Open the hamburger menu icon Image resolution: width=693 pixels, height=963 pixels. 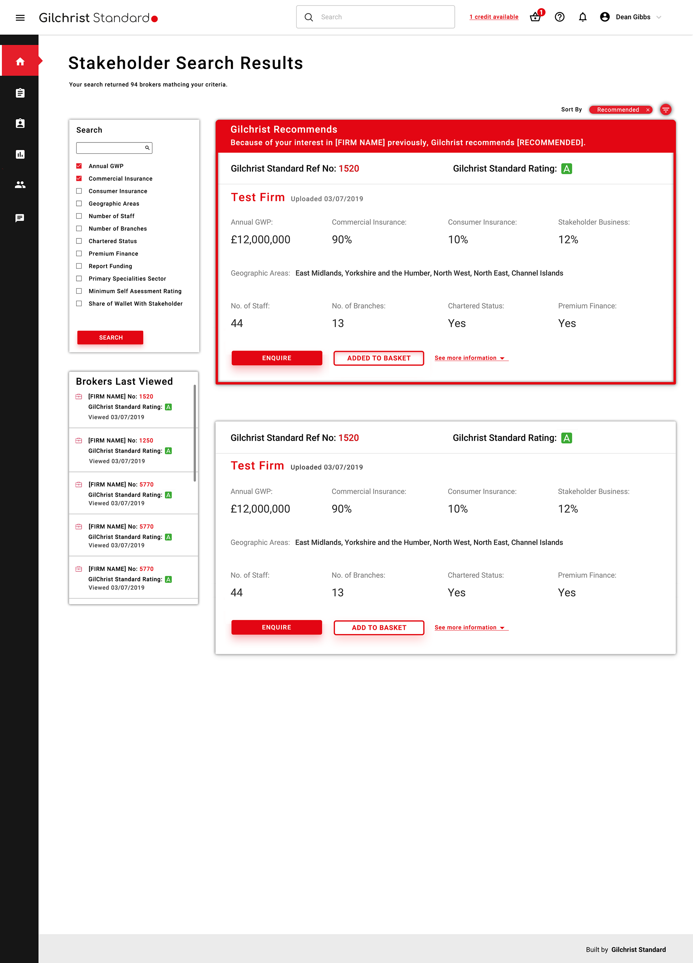coord(20,17)
